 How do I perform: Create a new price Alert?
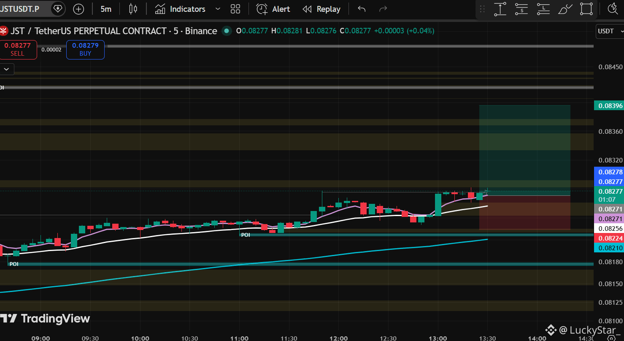tap(273, 9)
